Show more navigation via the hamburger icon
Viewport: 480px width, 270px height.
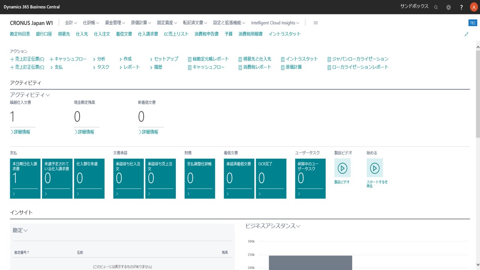316,23
